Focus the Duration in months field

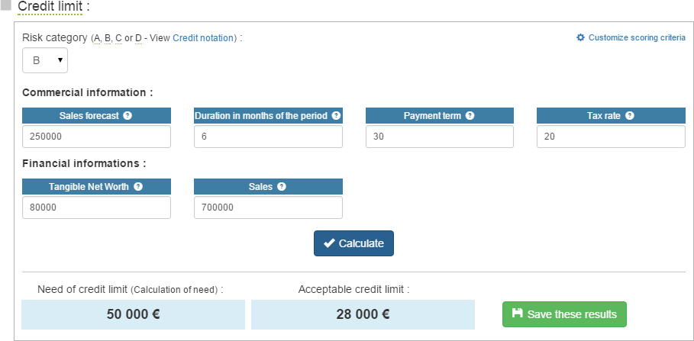268,137
